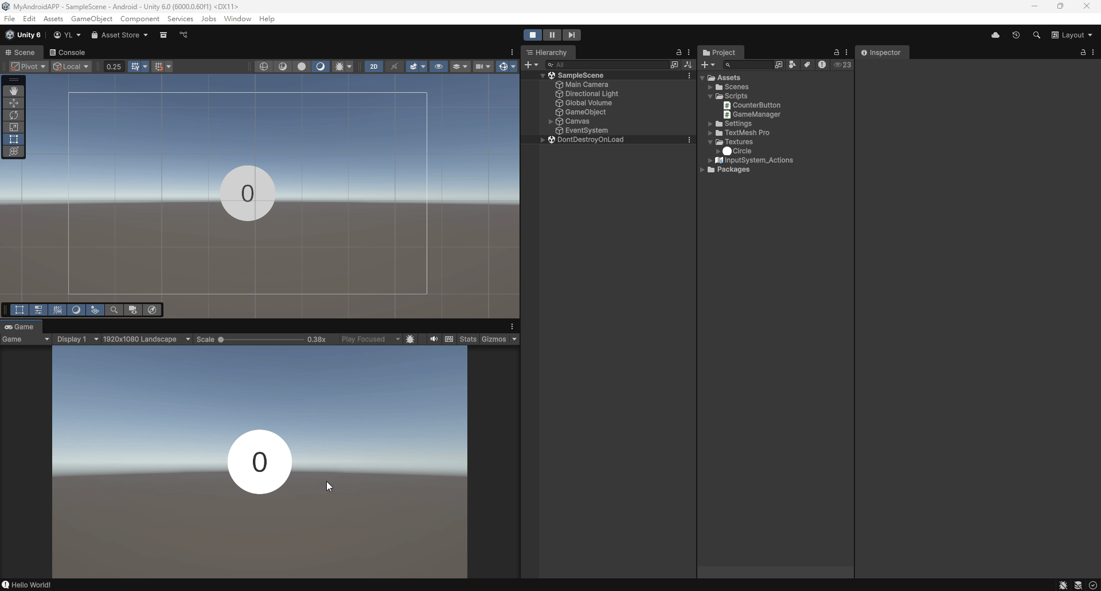The height and width of the screenshot is (591, 1101).
Task: Click the Hierarchy search field
Action: click(608, 65)
